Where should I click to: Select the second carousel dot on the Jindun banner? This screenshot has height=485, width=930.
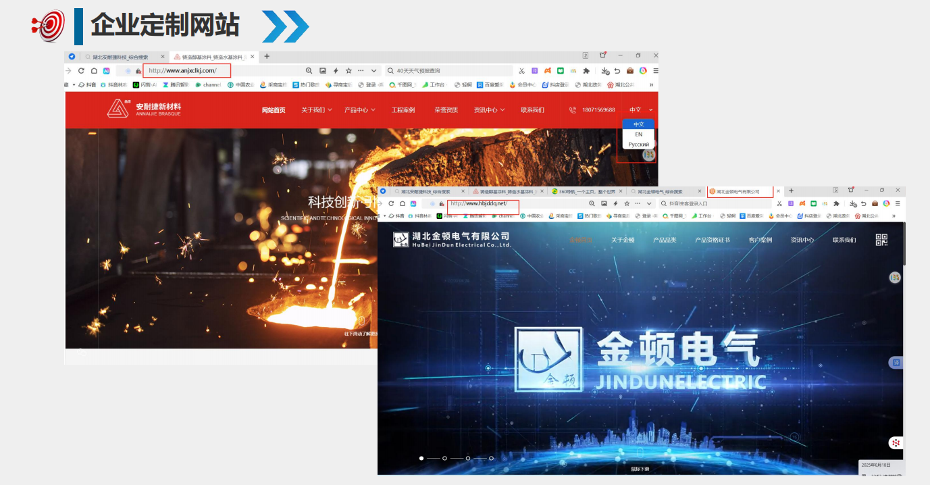tap(444, 458)
